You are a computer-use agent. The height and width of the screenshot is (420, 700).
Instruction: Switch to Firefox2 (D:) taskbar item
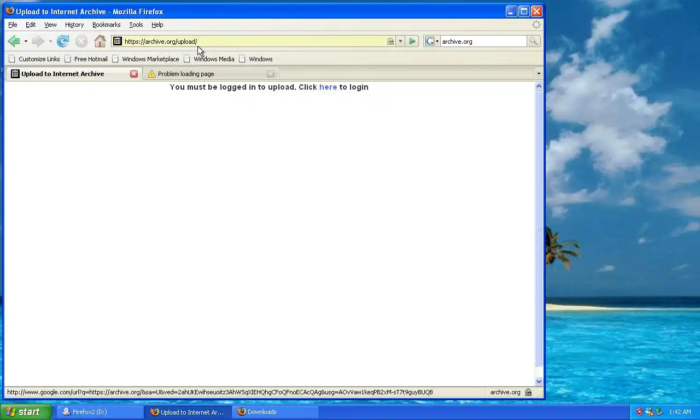[x=101, y=412]
